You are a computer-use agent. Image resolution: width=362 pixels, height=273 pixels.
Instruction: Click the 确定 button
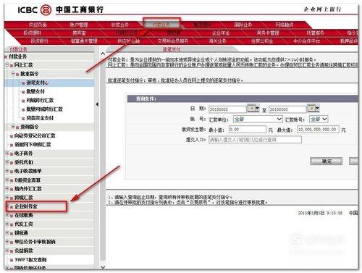327,161
